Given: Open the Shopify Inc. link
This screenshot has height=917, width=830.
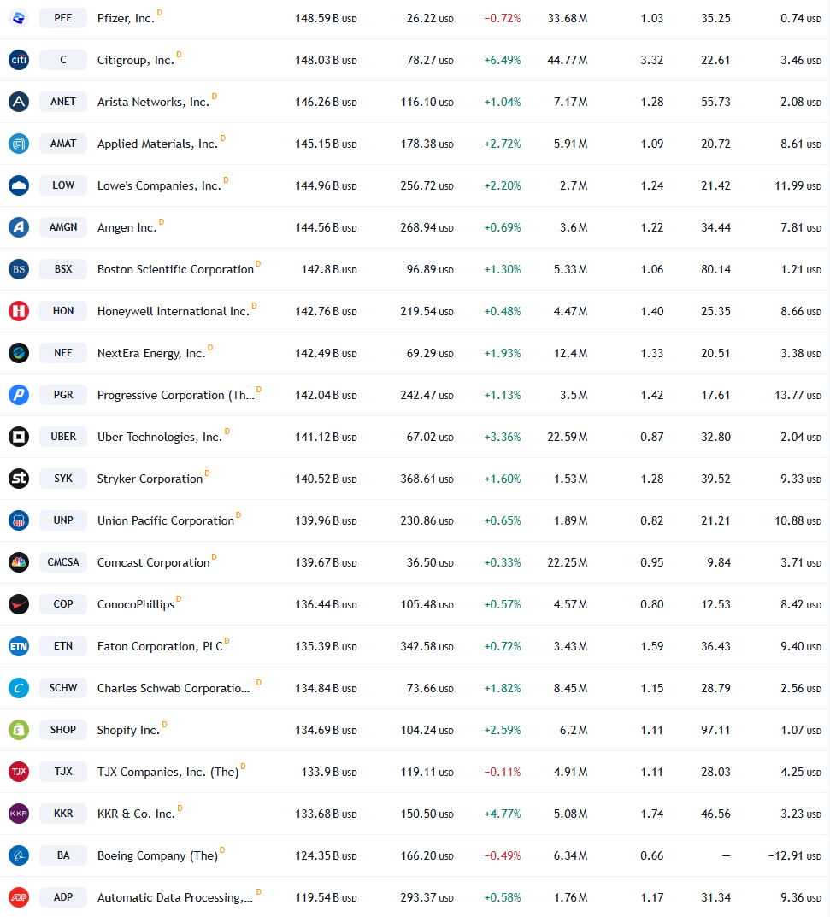Looking at the screenshot, I should pyautogui.click(x=128, y=731).
